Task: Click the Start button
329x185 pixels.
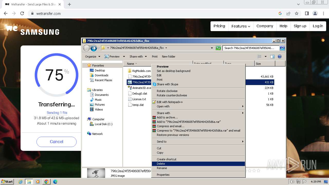Action: click(x=7, y=182)
